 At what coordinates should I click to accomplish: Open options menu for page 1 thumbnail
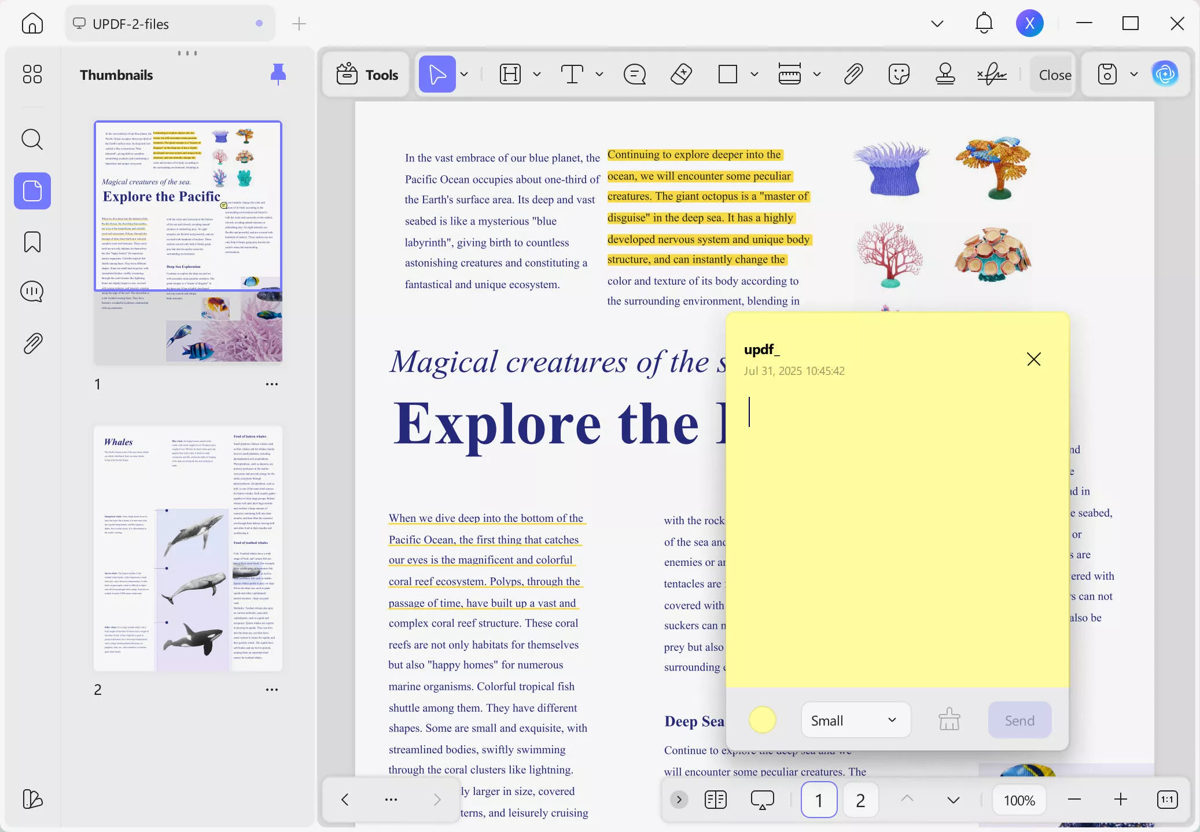coord(271,384)
